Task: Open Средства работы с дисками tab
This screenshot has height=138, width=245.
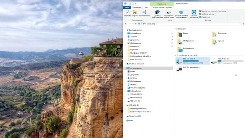Action: [x=162, y=7]
